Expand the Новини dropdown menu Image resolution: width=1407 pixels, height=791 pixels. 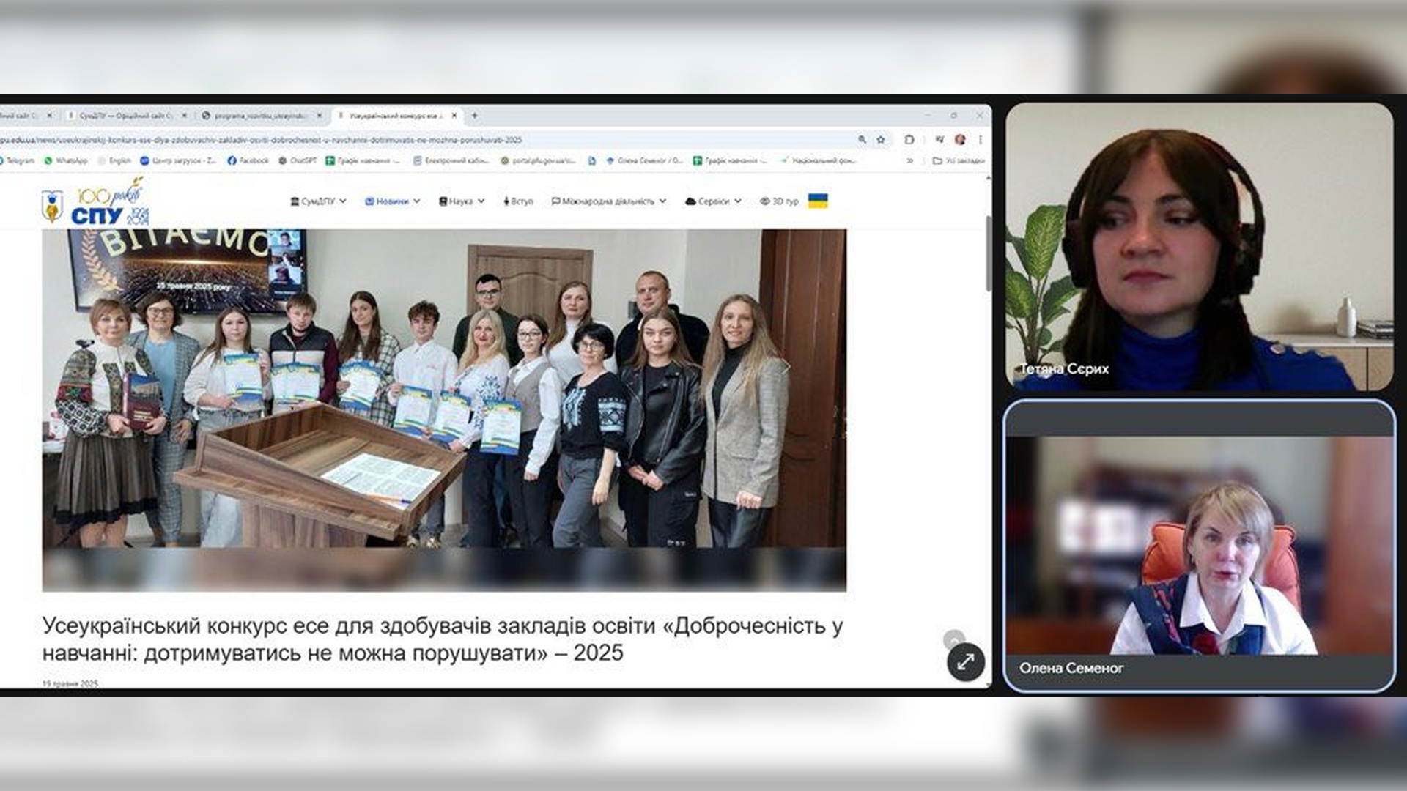[x=392, y=201]
